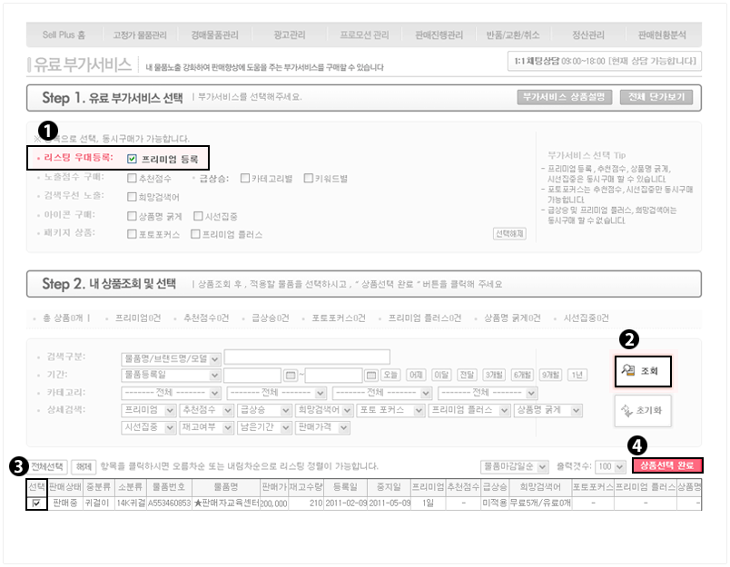Expand the 물품등록일 period dropdown

171,375
